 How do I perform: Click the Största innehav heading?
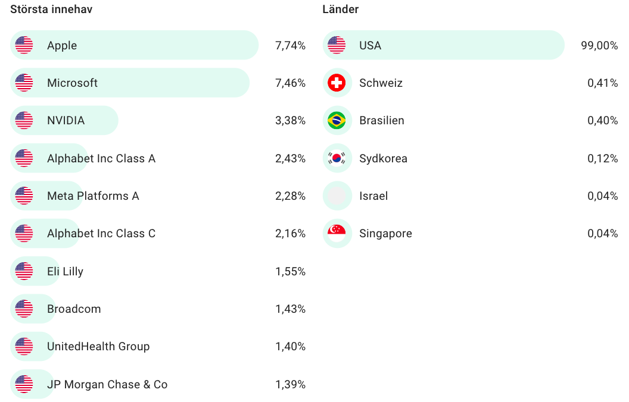(x=51, y=10)
